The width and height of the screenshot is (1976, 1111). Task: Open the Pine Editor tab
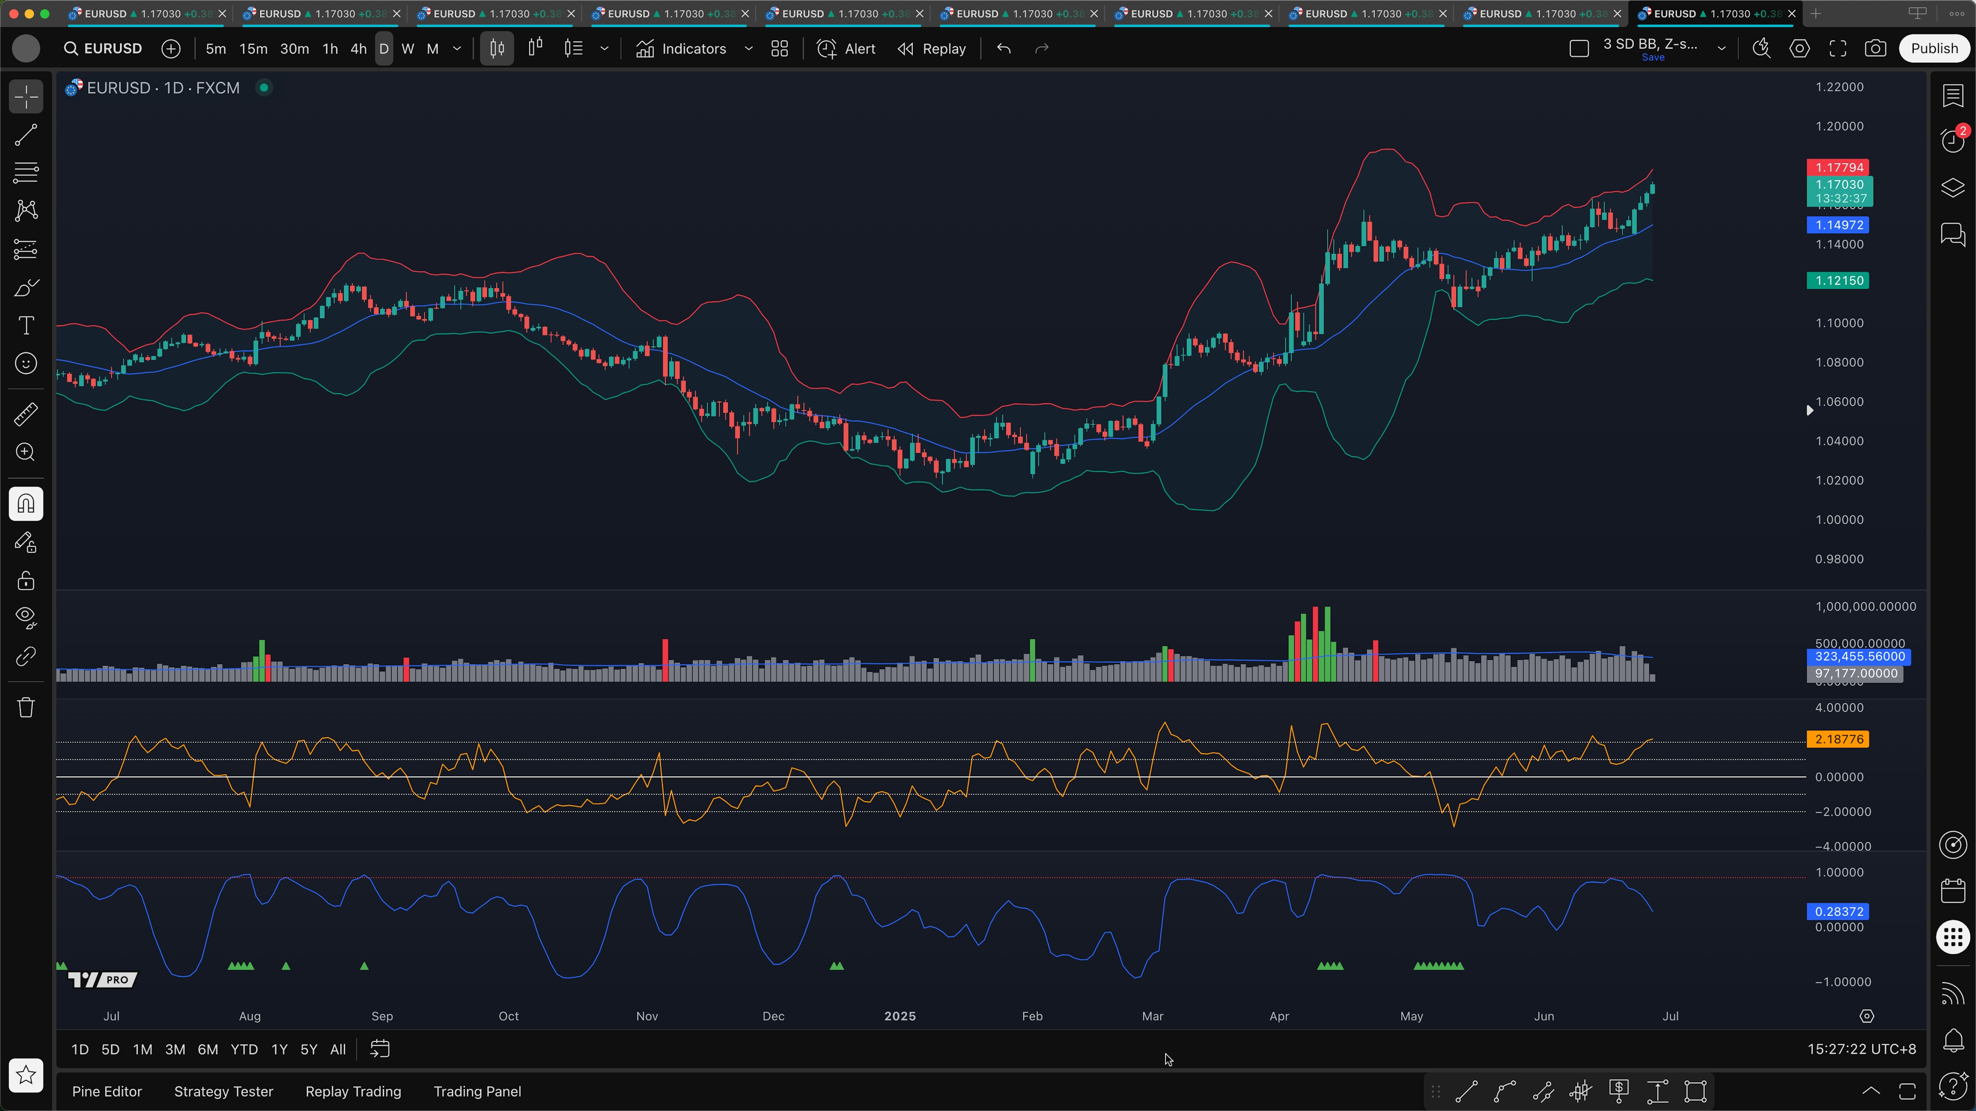click(107, 1091)
